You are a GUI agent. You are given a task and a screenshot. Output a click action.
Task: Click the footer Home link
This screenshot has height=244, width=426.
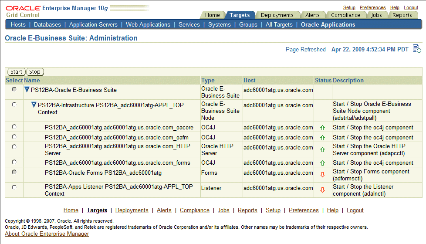[x=71, y=210]
